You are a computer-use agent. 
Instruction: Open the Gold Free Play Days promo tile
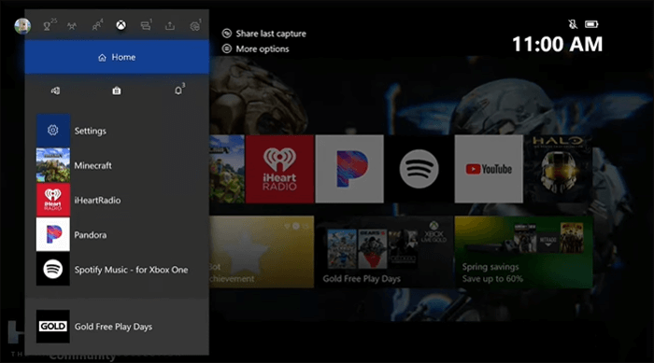[384, 252]
